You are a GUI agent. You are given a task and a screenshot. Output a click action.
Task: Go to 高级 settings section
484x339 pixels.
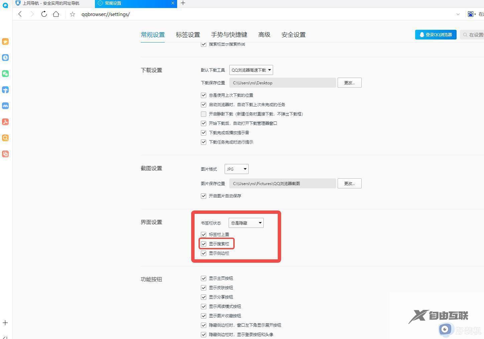(264, 35)
